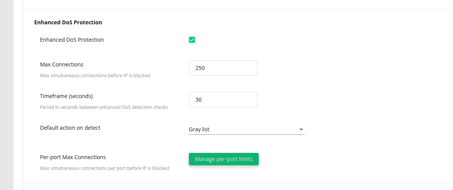Click the dropdown arrow beside Gray list
Image resolution: width=453 pixels, height=190 pixels.
(301, 129)
